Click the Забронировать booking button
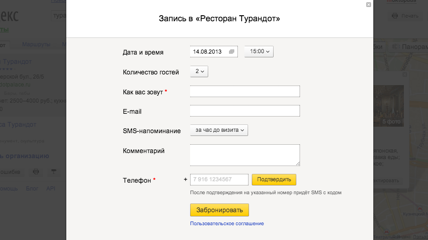This screenshot has width=428, height=240. [219, 210]
